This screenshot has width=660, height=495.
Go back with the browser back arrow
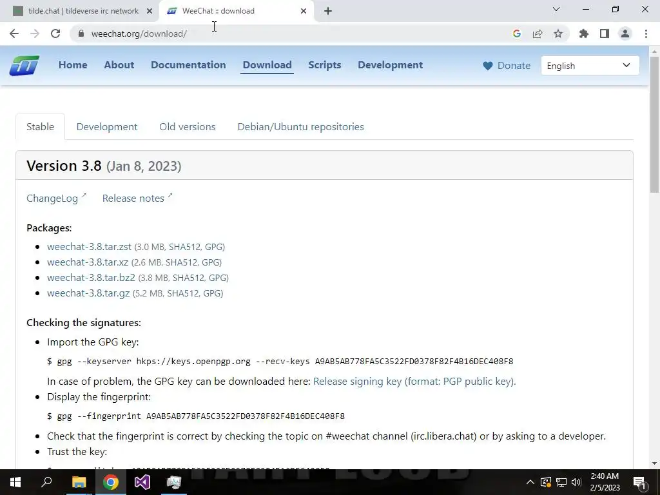[x=14, y=34]
